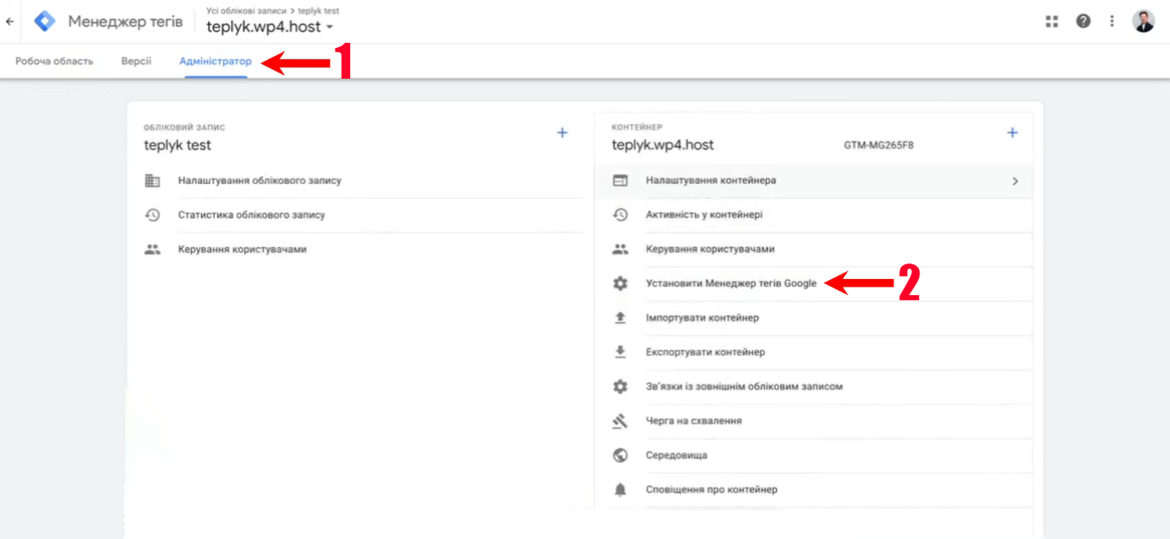1170x539 pixels.
Task: Click the container notifications bell icon
Action: [x=621, y=489]
